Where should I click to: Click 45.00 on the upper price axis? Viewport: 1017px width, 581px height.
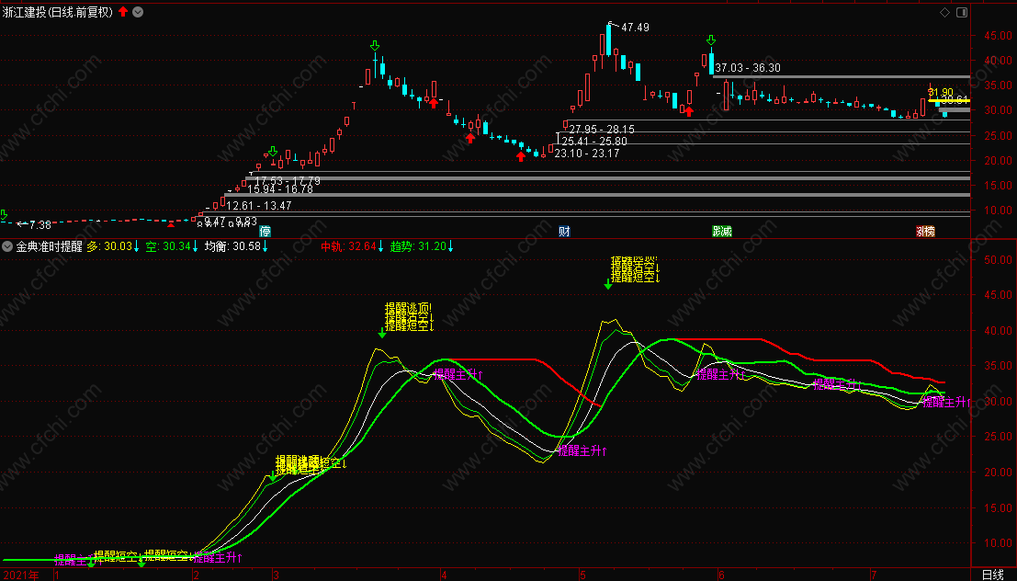pyautogui.click(x=999, y=36)
